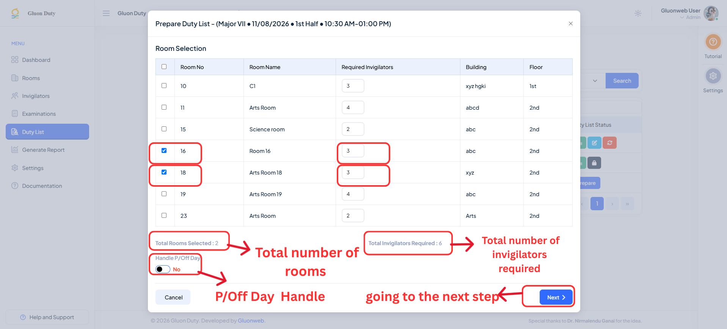Click the gray lock icon behind the dialog

(x=594, y=163)
